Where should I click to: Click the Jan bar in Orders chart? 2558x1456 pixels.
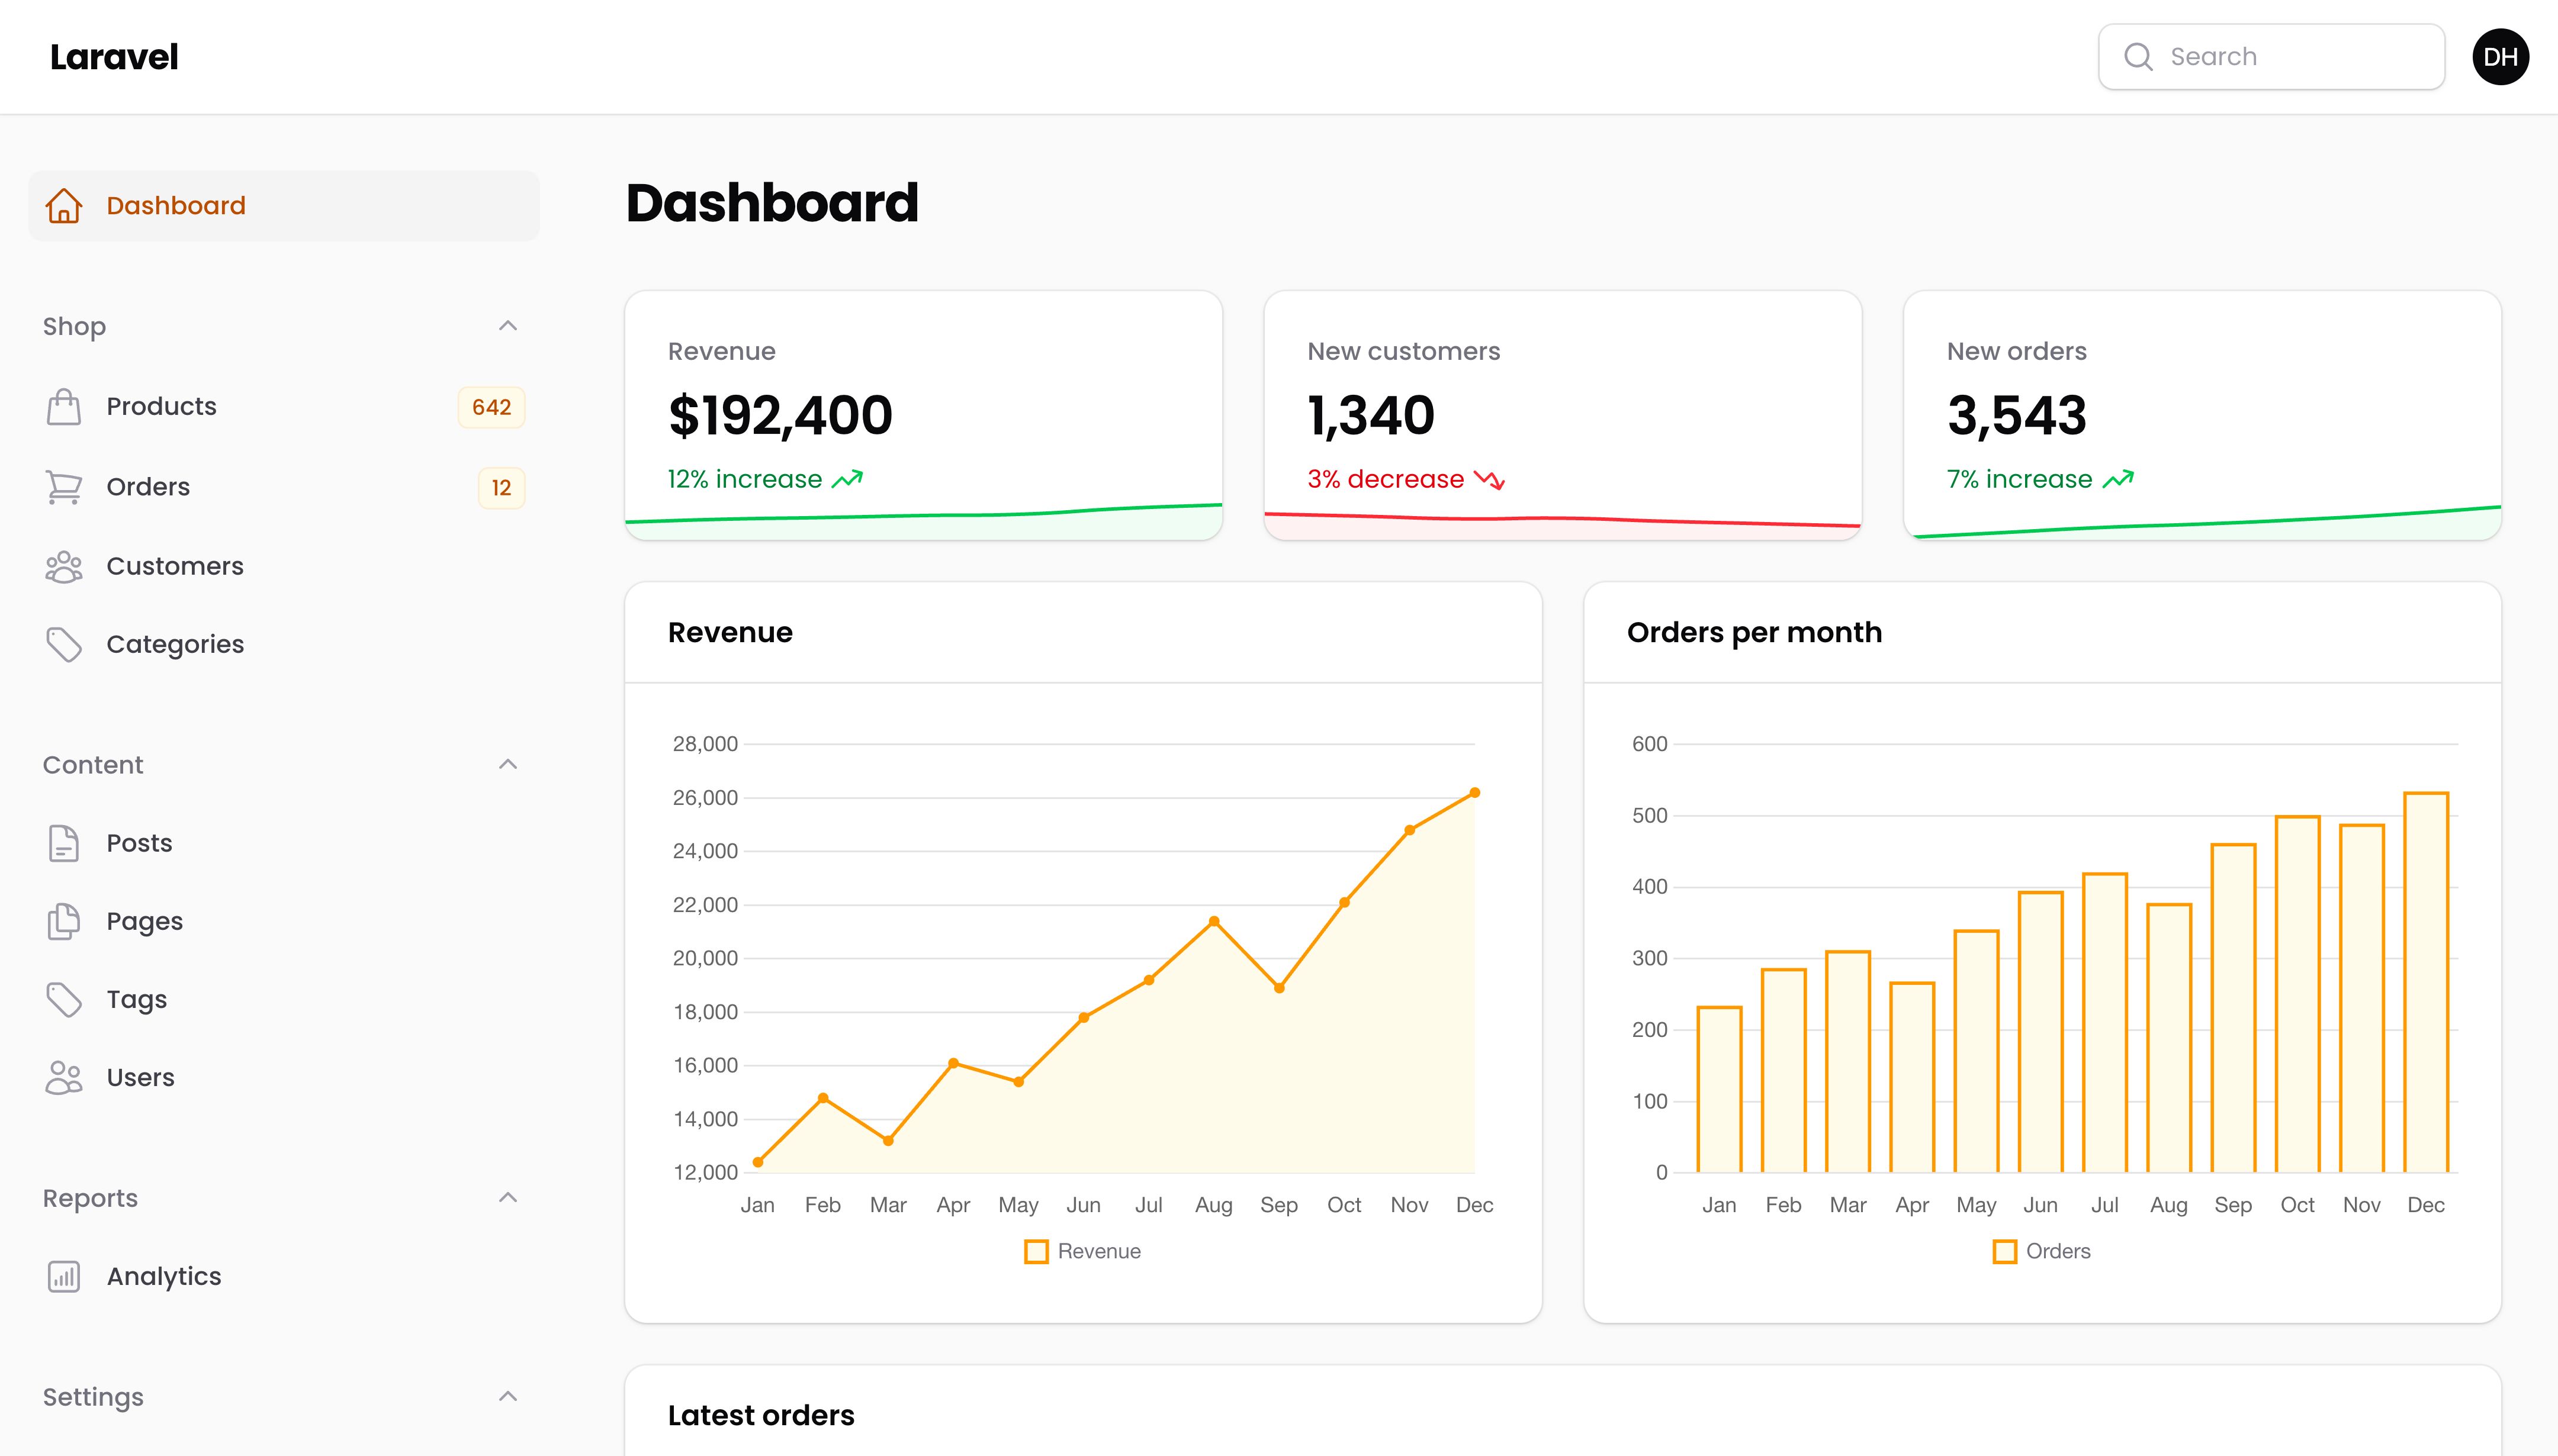point(1720,1089)
